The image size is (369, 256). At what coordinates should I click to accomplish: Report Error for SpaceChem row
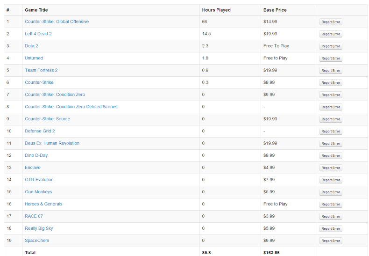(x=331, y=241)
